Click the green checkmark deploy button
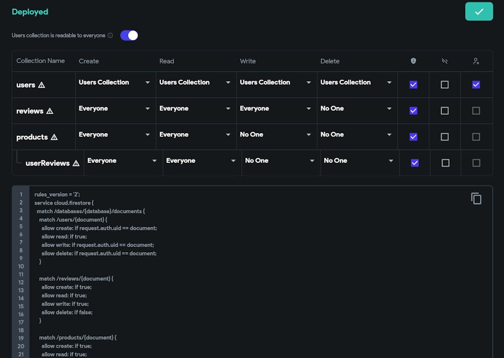Screen dimensions: 504x358 click(x=479, y=12)
